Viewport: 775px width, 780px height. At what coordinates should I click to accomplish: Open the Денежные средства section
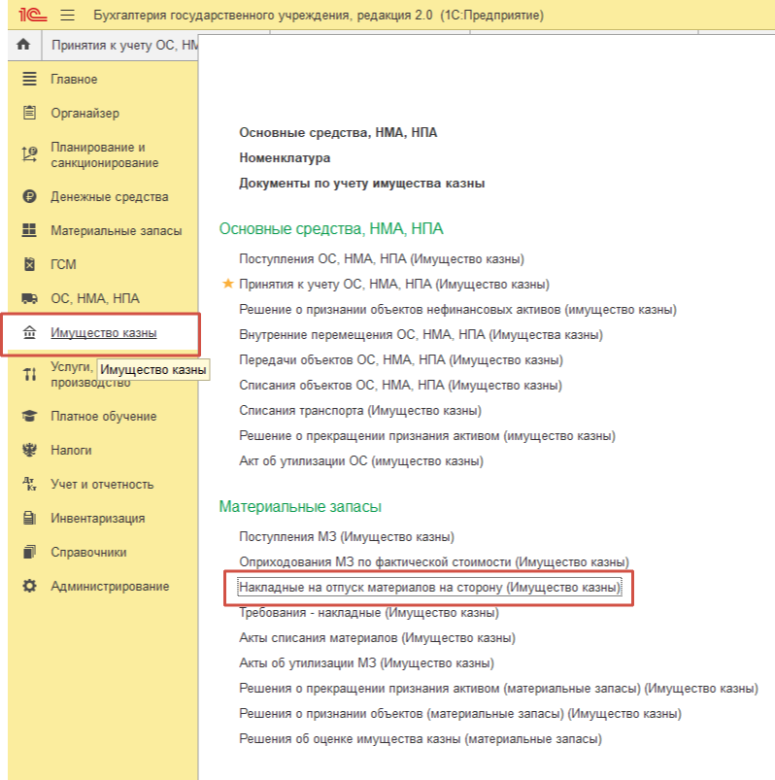tap(110, 197)
